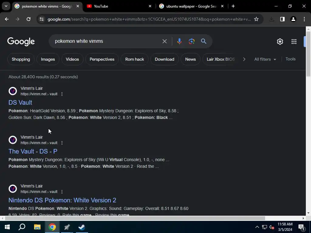
Task: Switch to ubuntu wallpaper Google Search tab
Action: click(x=191, y=6)
